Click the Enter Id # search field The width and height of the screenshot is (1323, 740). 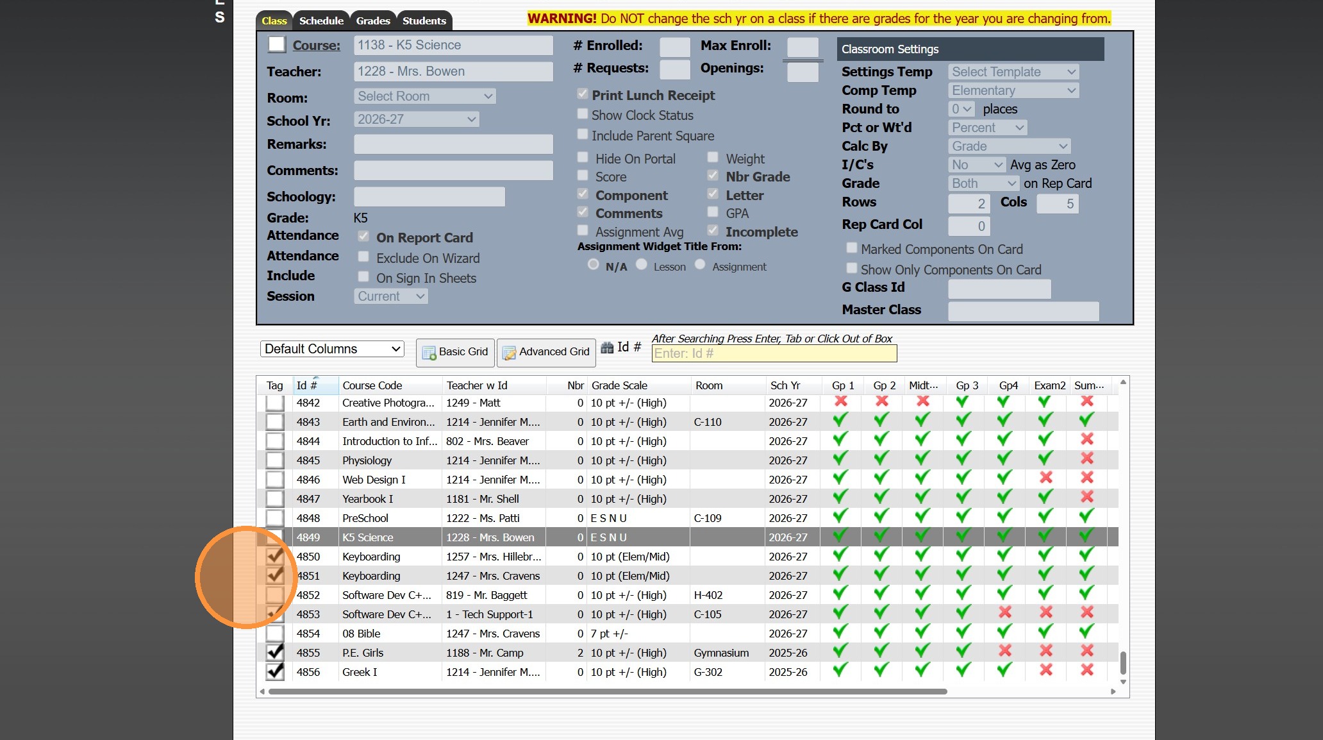[x=774, y=353]
